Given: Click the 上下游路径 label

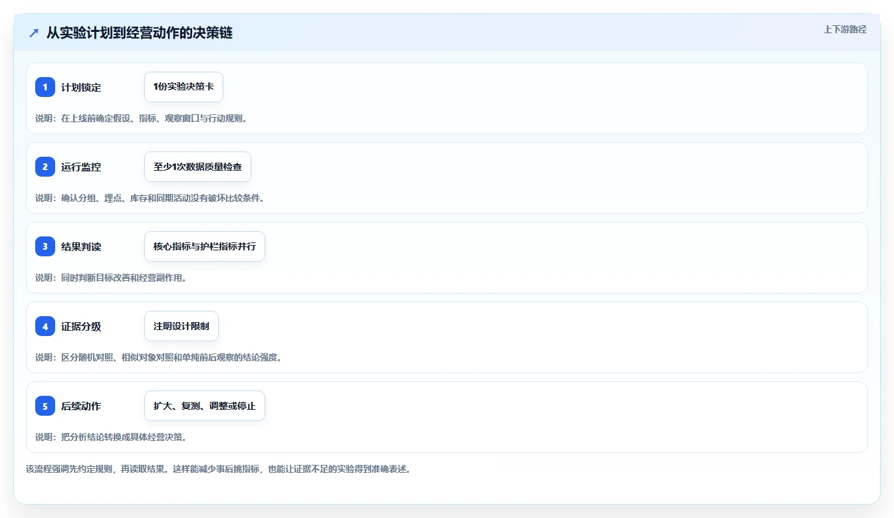Looking at the screenshot, I should coord(845,29).
